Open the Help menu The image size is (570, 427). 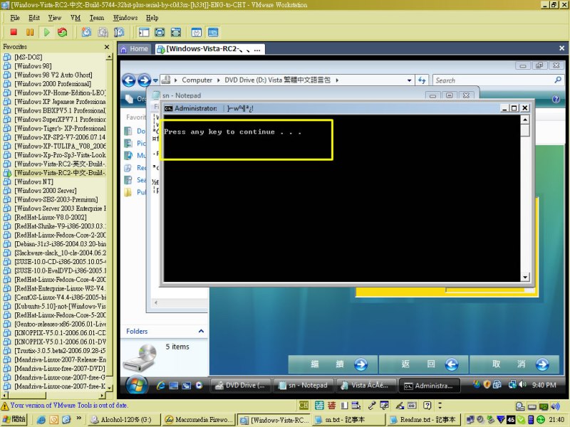[x=152, y=17]
